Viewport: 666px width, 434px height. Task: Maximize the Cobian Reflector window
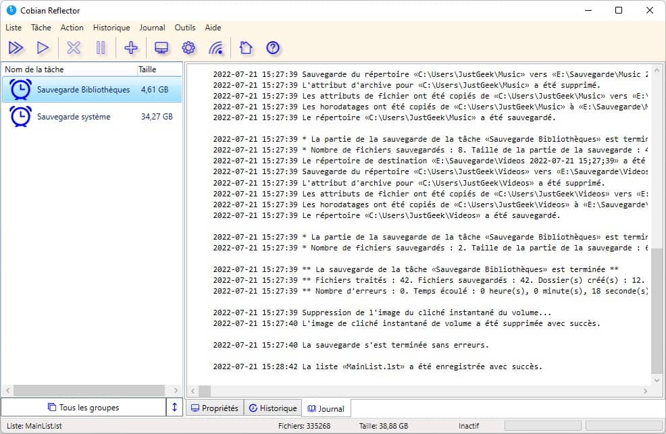pos(619,10)
